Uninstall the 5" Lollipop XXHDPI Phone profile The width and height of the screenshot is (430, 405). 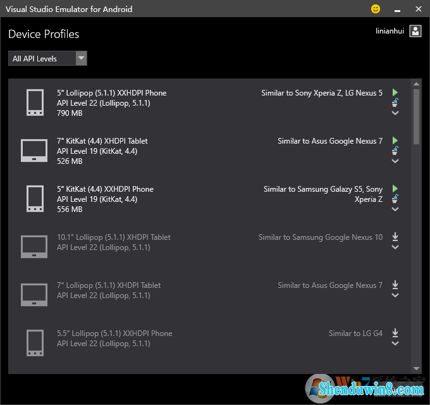[395, 103]
